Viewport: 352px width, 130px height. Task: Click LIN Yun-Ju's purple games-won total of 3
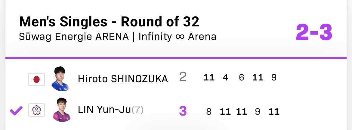183,111
